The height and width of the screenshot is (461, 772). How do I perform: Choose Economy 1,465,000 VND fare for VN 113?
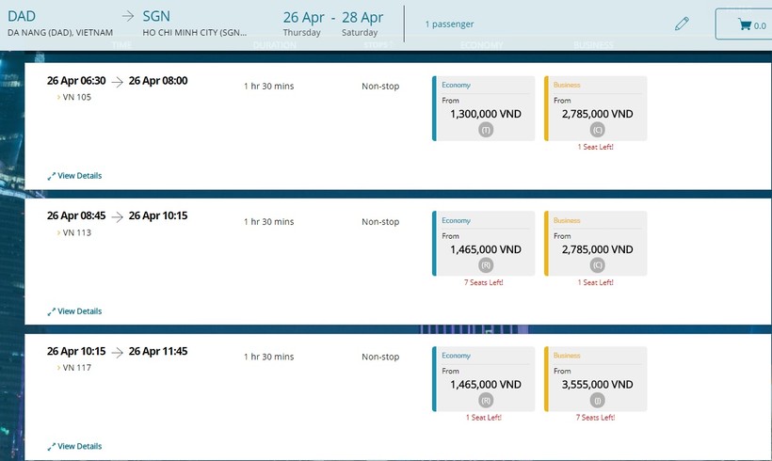tap(484, 244)
